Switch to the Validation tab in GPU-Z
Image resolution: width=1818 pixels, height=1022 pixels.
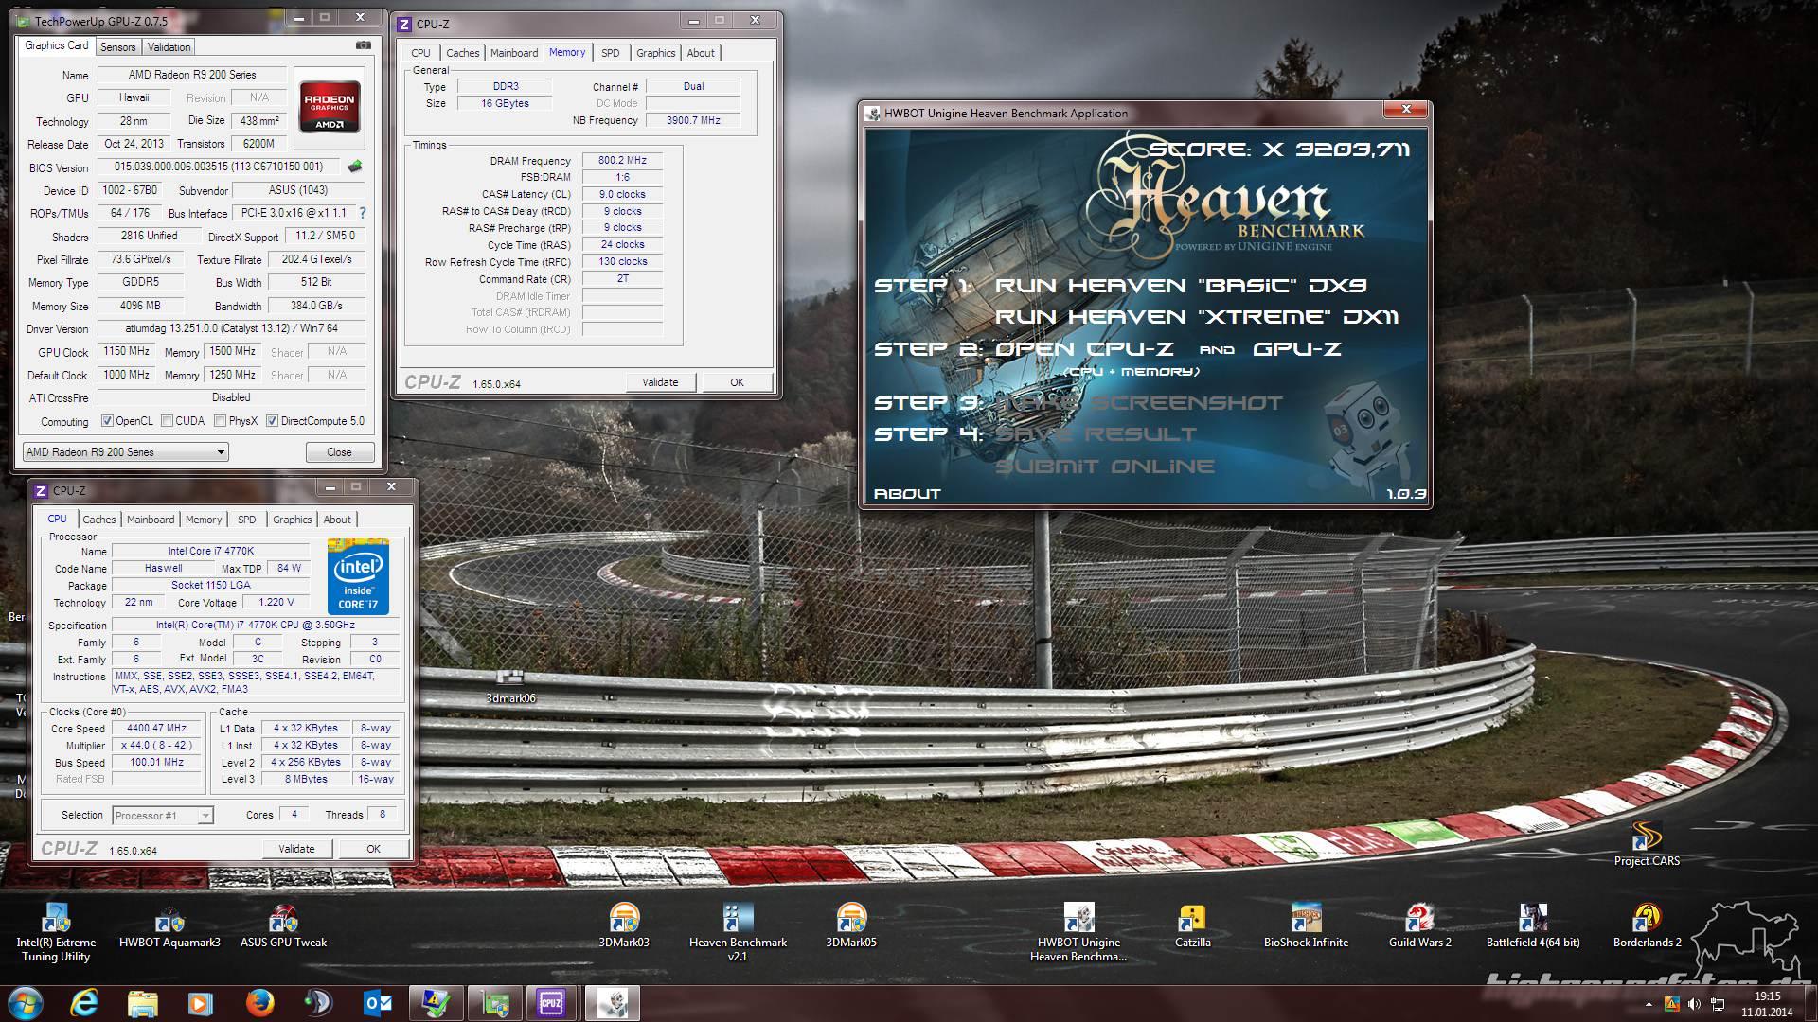coord(169,46)
